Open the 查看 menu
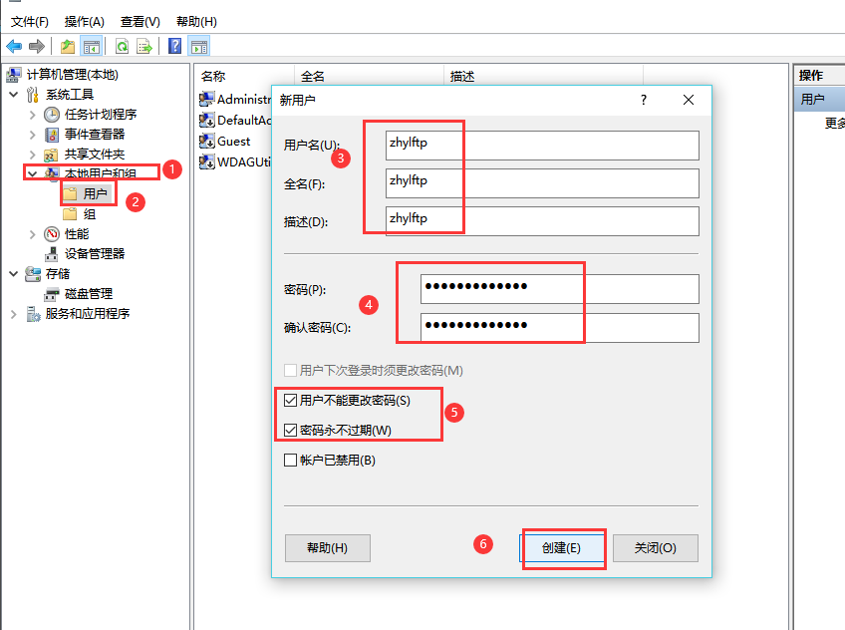The height and width of the screenshot is (630, 845). 139,21
